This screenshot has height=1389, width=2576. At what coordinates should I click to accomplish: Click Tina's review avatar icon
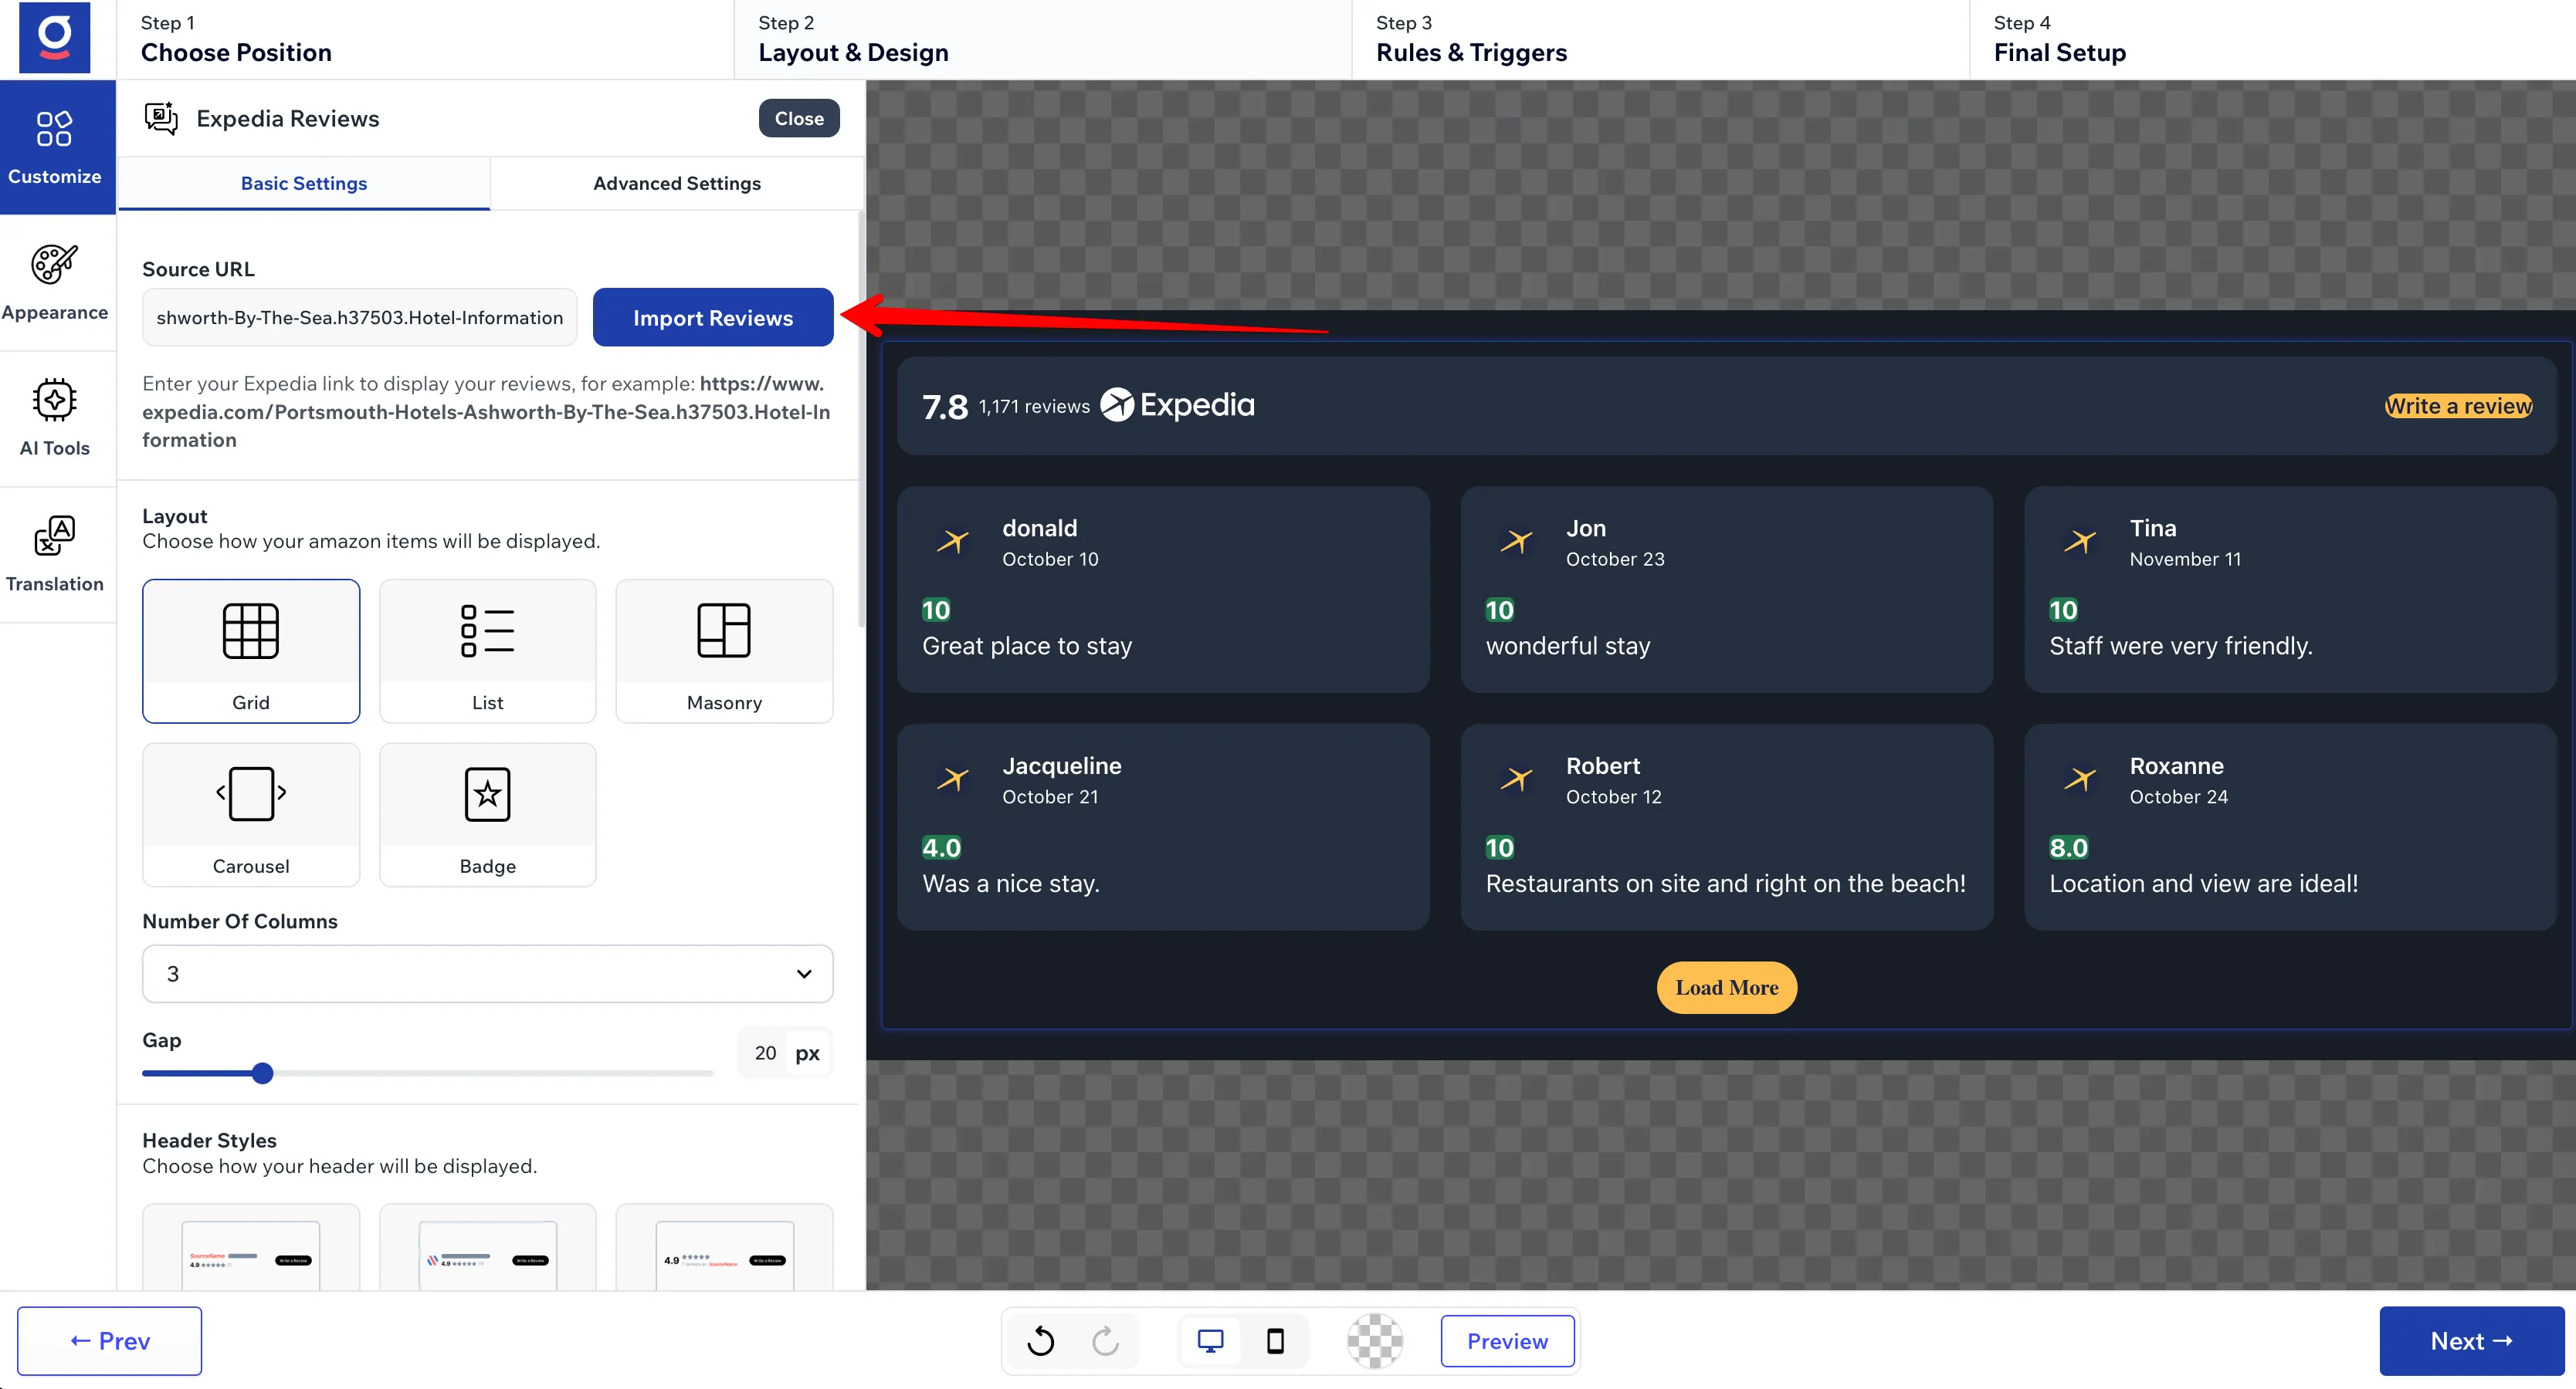click(x=2080, y=541)
